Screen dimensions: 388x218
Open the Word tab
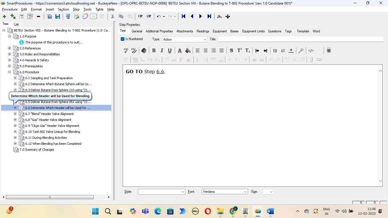[x=316, y=31]
